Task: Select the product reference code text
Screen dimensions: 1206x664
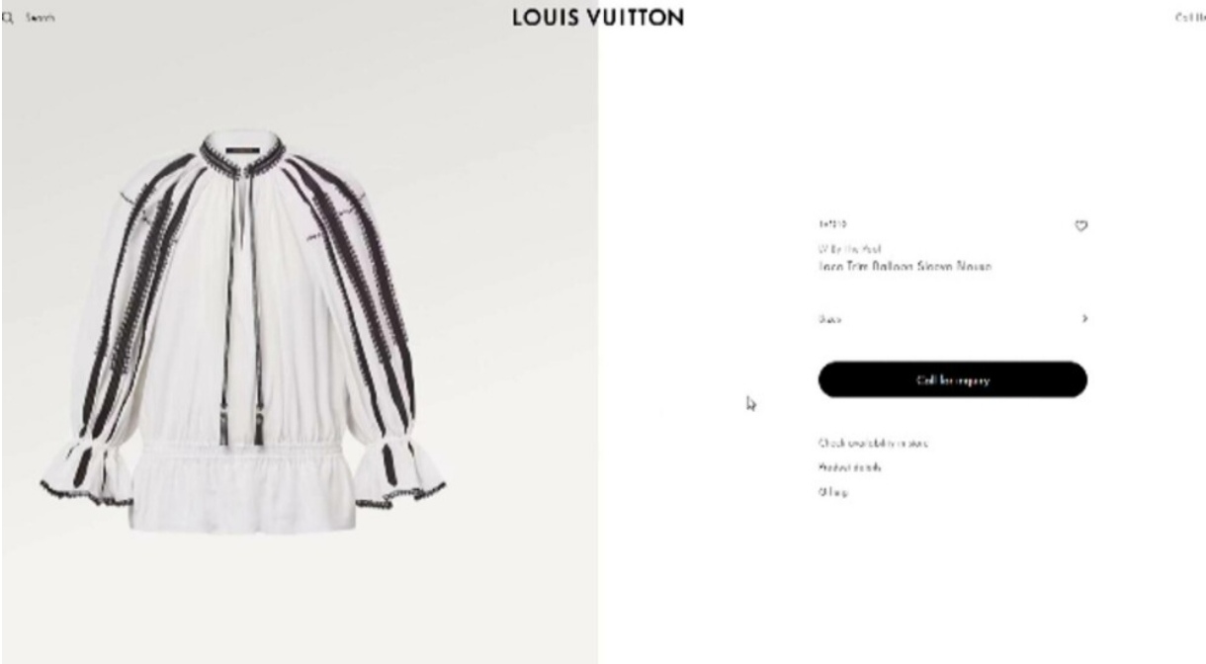Action: point(831,225)
